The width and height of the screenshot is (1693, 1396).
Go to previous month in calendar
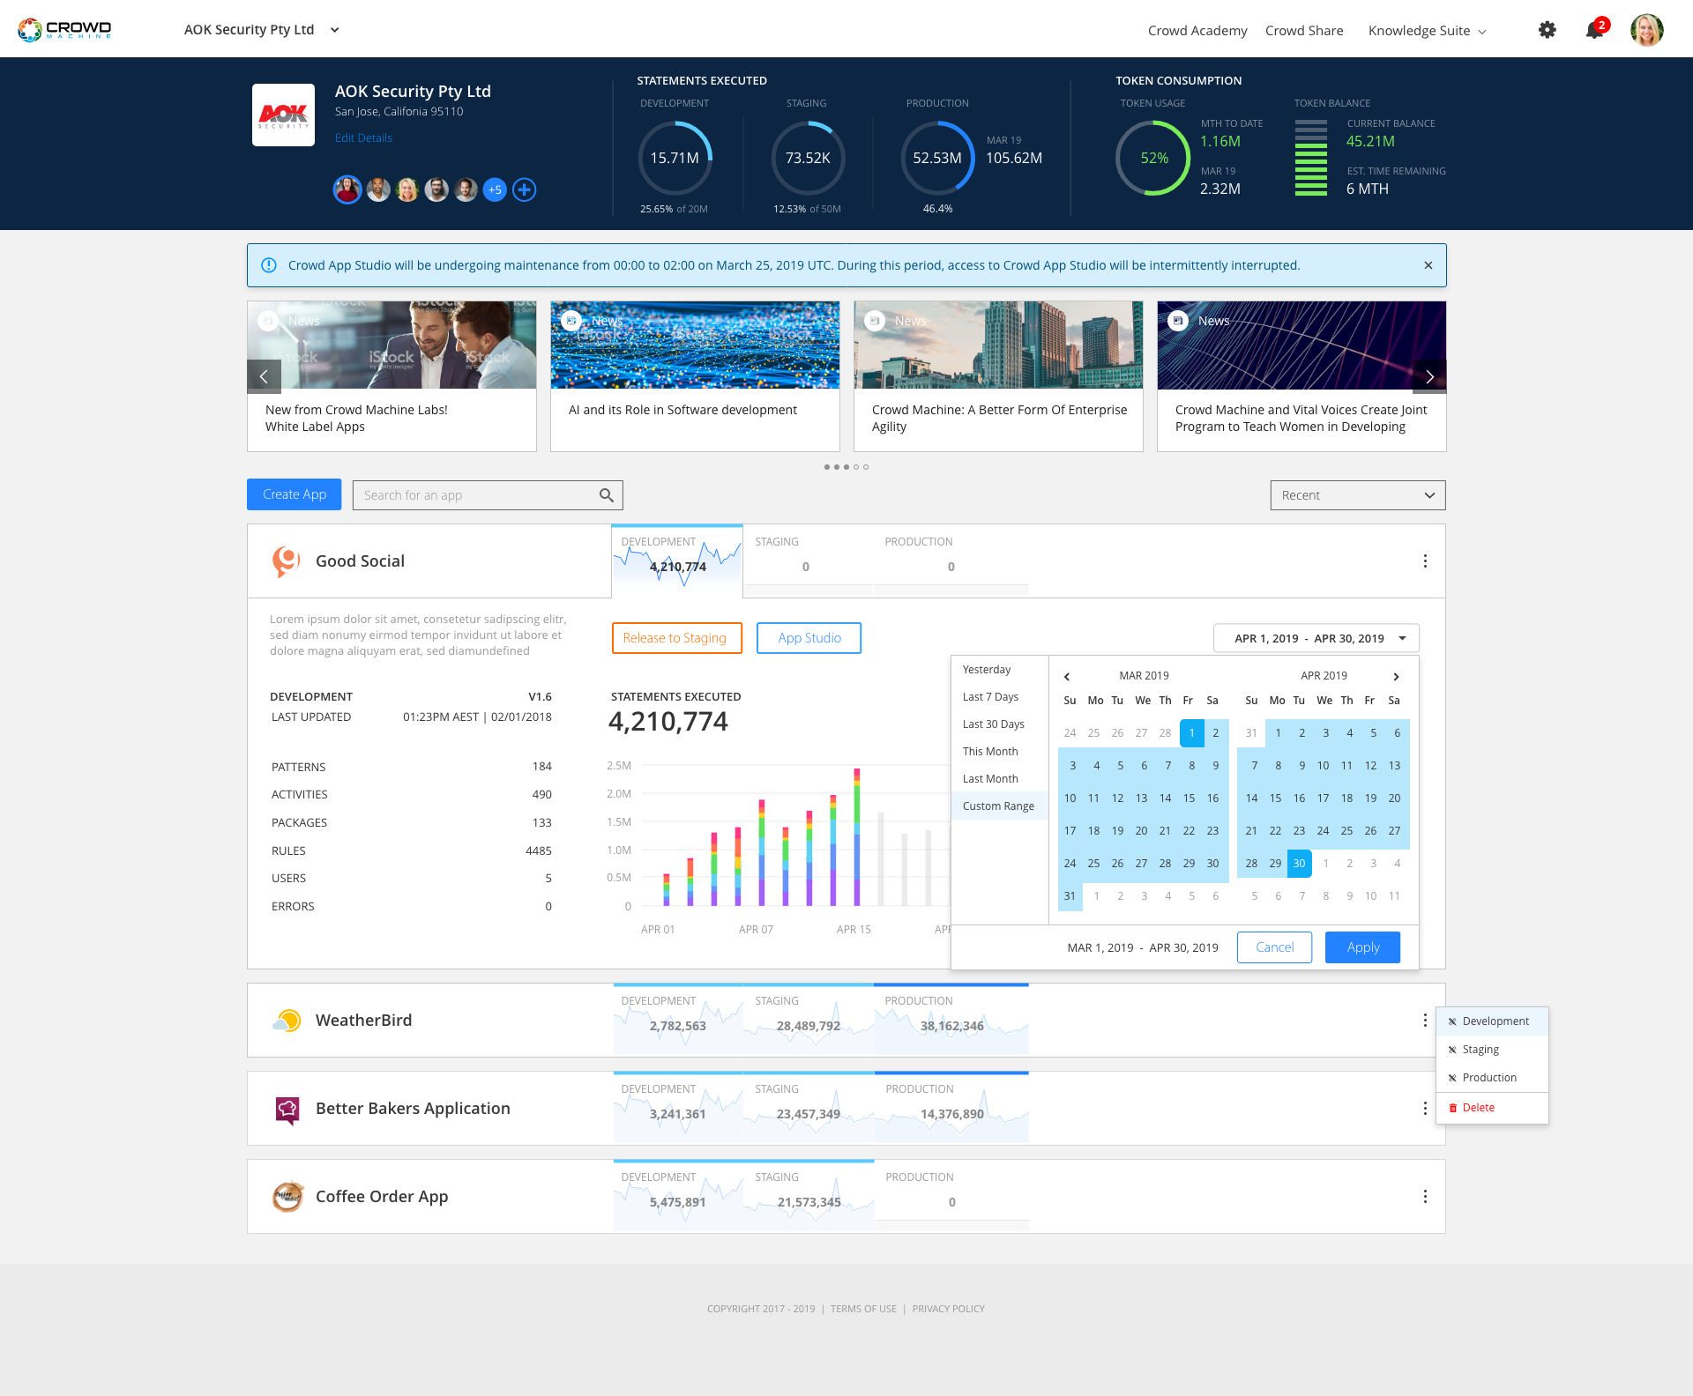point(1067,677)
